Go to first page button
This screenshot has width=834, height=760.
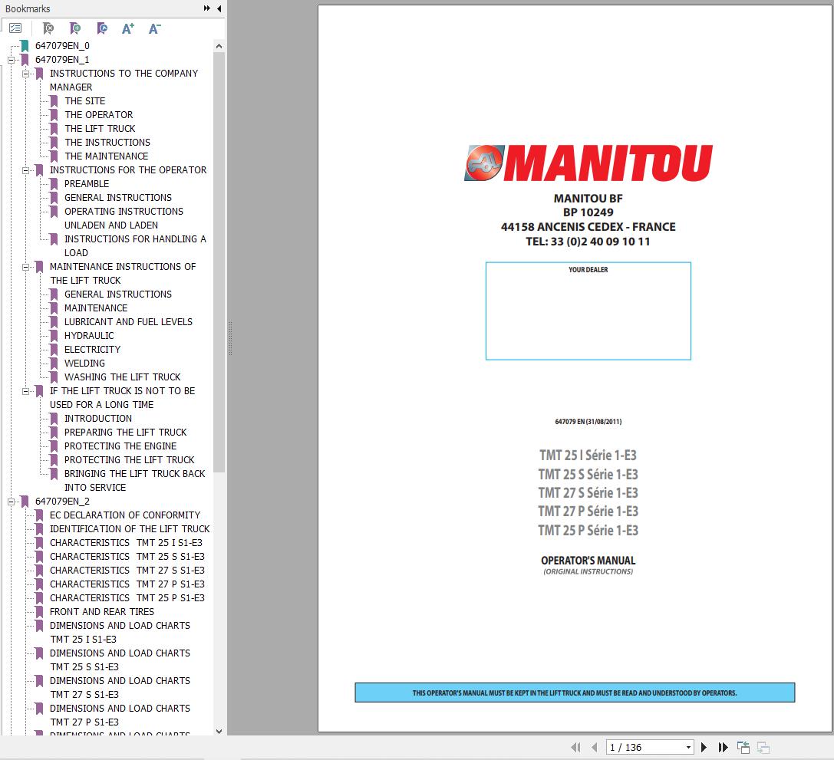575,747
